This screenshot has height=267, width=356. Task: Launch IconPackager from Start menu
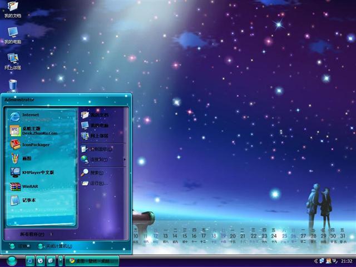point(41,145)
